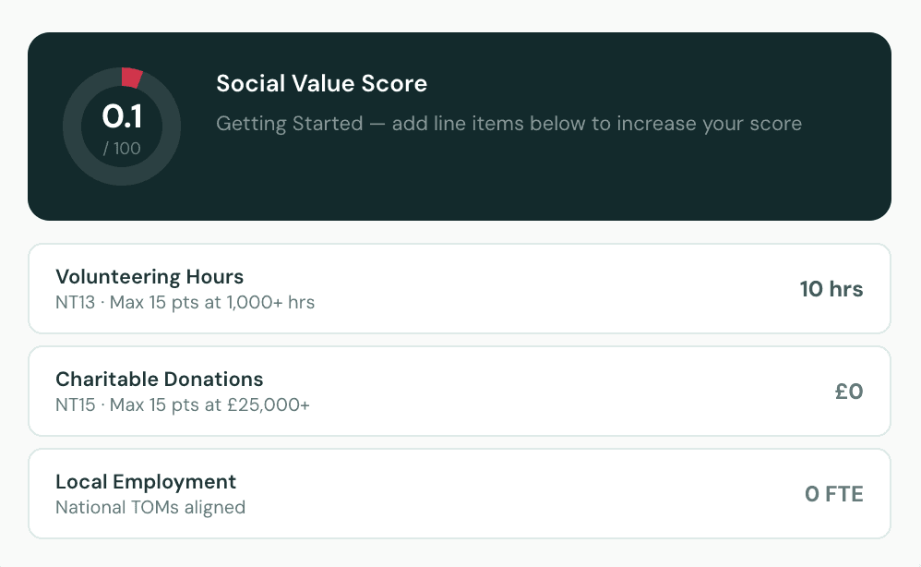Select the Volunteering Hours title

click(150, 276)
